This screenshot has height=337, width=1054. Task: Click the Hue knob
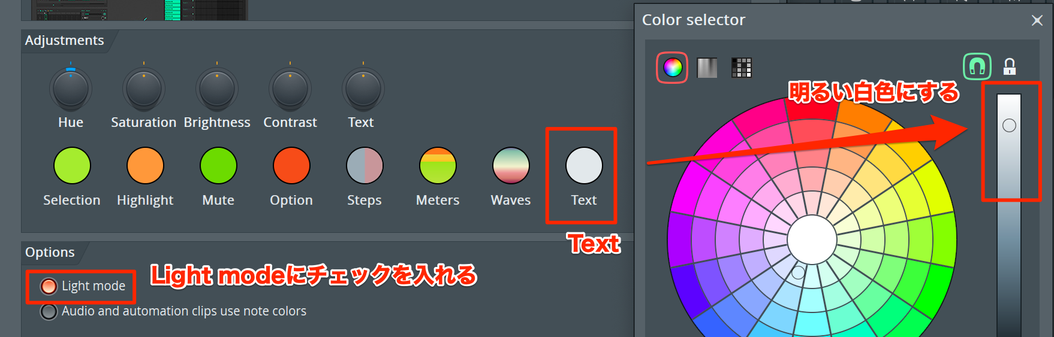point(71,89)
